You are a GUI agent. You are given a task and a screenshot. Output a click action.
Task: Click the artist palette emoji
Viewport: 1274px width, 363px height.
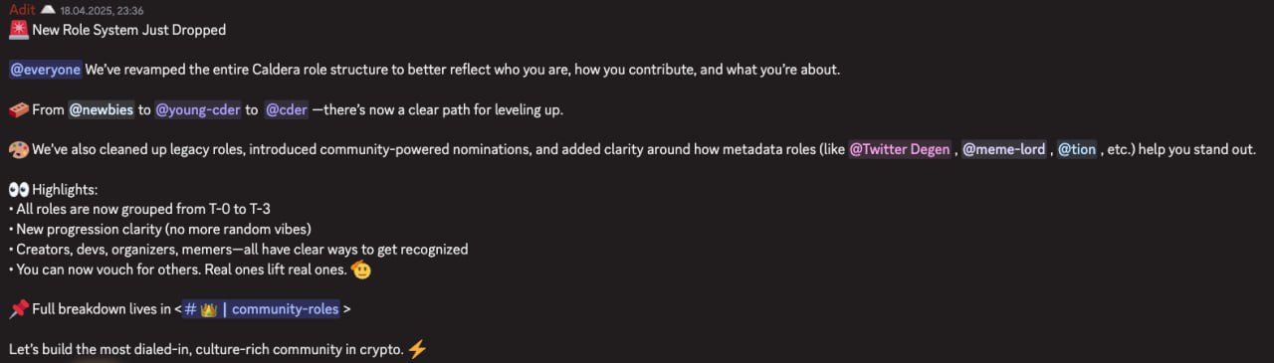click(x=18, y=149)
